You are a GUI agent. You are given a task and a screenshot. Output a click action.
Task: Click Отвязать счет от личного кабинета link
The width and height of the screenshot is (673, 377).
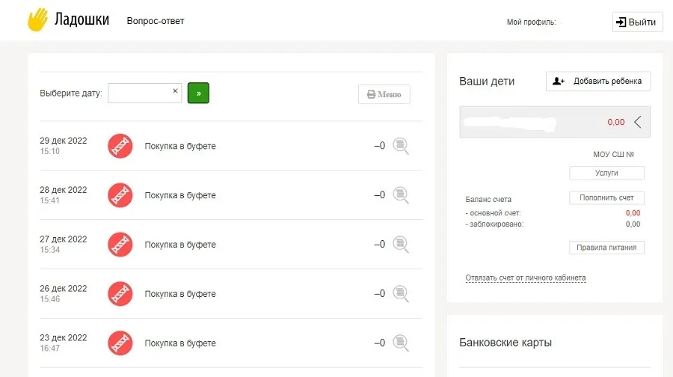click(x=526, y=278)
